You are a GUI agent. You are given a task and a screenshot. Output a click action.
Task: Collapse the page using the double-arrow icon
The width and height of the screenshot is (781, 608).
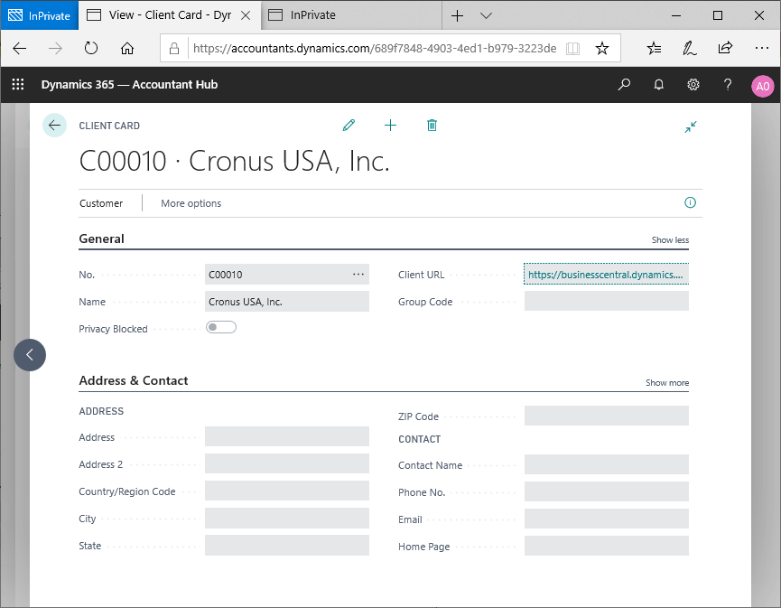pos(691,126)
